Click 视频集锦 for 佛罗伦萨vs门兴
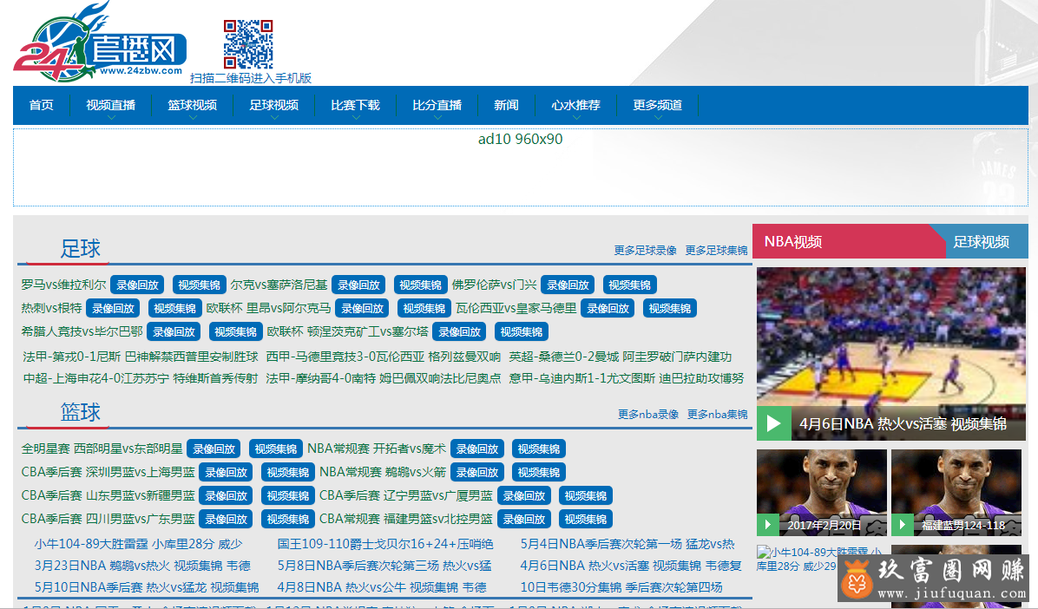This screenshot has height=609, width=1038. [629, 285]
